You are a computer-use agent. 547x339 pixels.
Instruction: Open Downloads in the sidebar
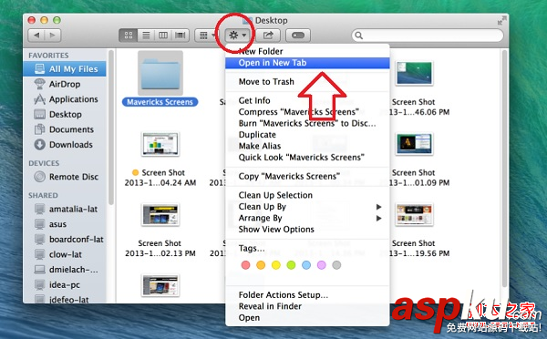[x=65, y=144]
